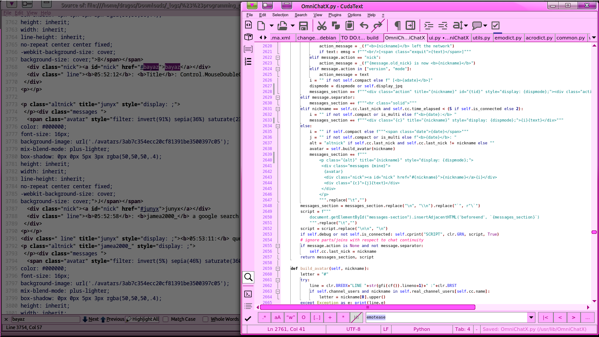Switch to the emodict.py tab

pyautogui.click(x=508, y=38)
